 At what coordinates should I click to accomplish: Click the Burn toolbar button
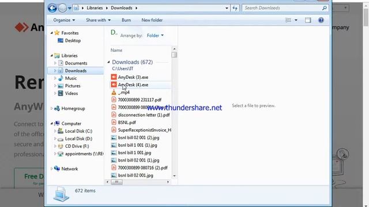tap(126, 20)
